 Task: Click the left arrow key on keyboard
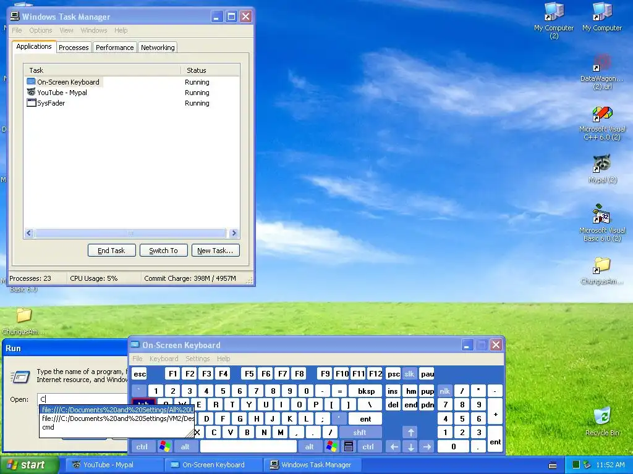(394, 447)
